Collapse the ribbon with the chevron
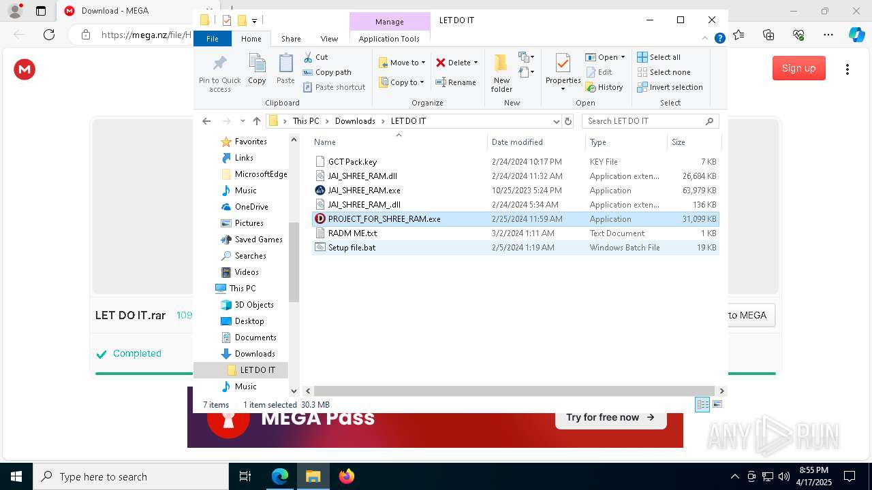872x490 pixels. 705,39
